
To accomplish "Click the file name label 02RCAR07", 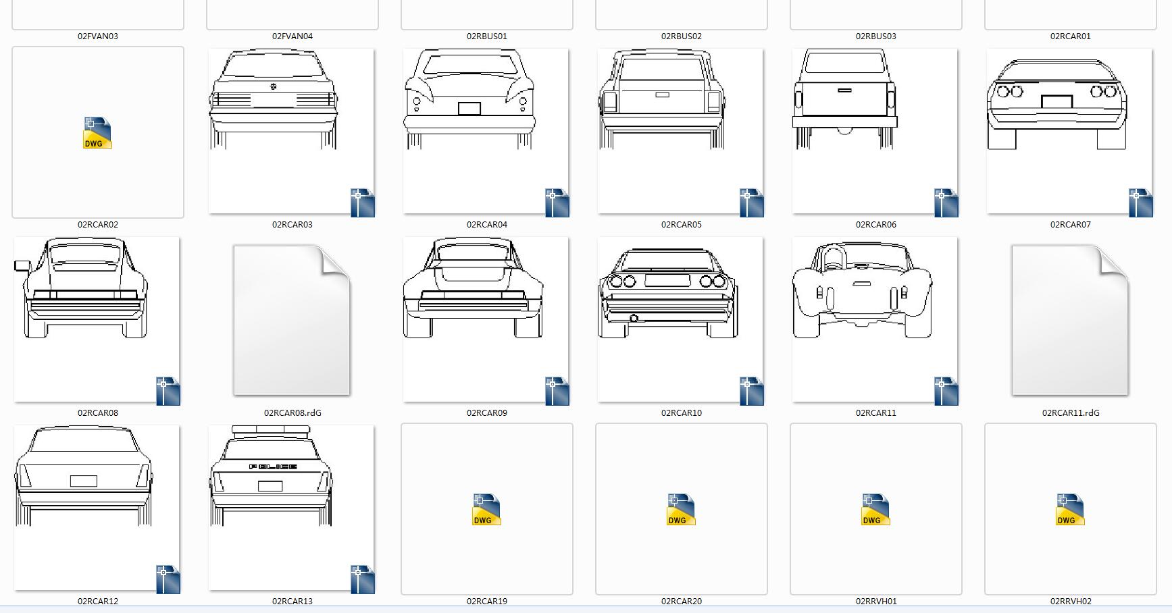I will coord(1071,225).
